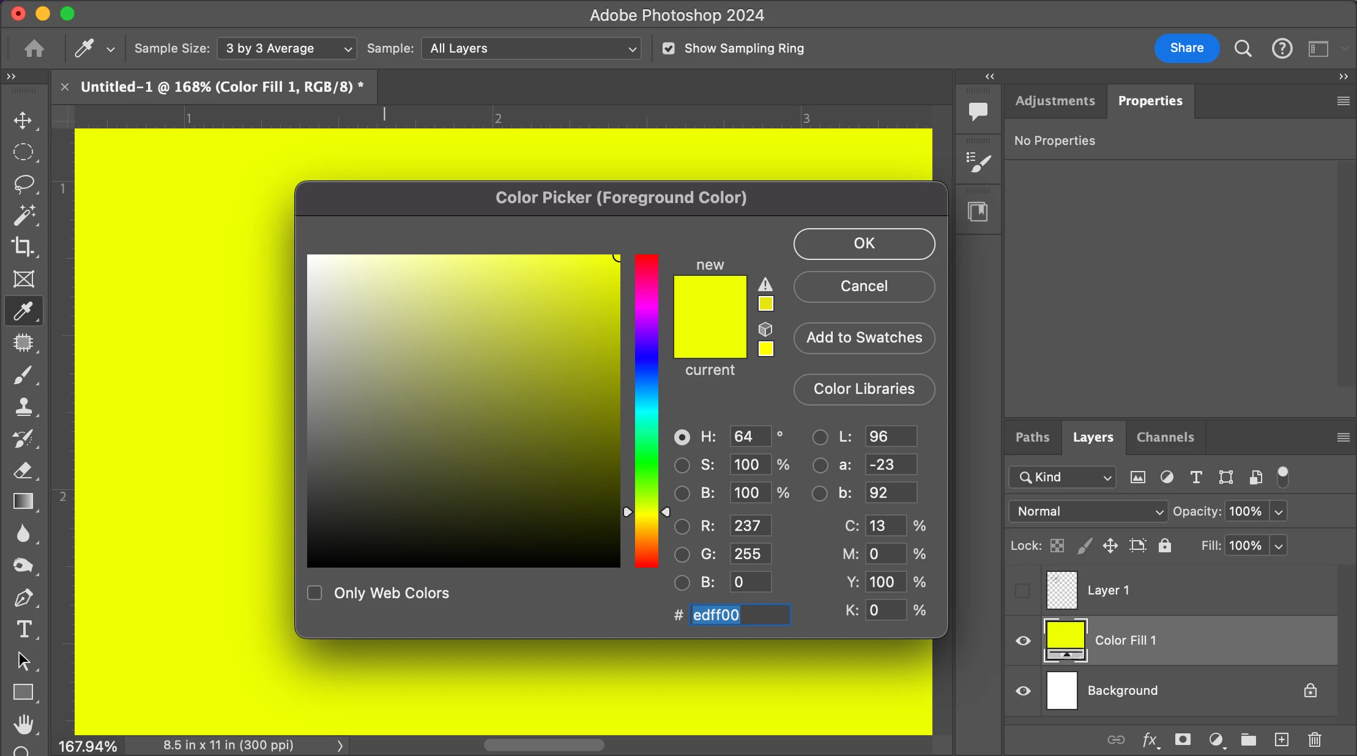Viewport: 1357px width, 756px height.
Task: Select the Hand tool
Action: (23, 725)
